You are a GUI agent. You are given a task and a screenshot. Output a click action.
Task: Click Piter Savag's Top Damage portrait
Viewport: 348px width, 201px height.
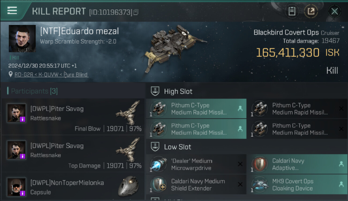17,150
